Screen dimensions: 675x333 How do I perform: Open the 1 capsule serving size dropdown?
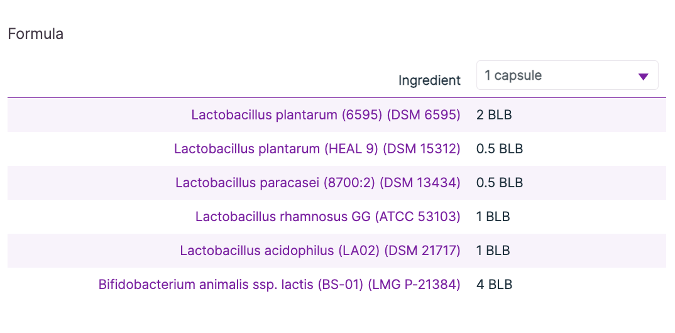pos(566,76)
